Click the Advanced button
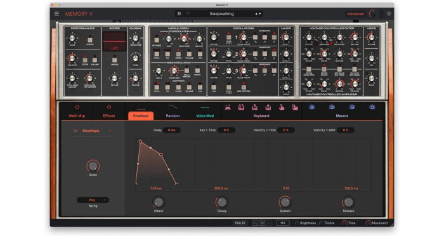This screenshot has width=444, height=236. click(355, 13)
